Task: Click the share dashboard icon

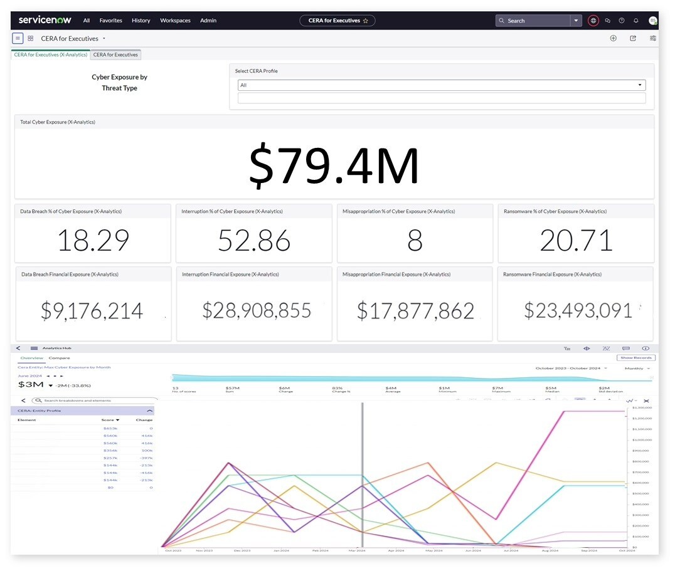Action: pyautogui.click(x=633, y=38)
